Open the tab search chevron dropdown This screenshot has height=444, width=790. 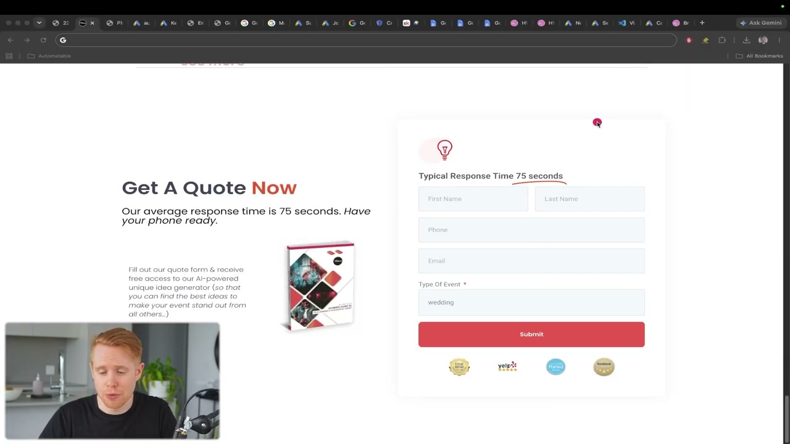click(x=39, y=23)
